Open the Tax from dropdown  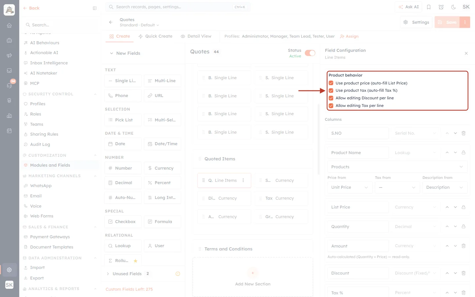pos(397,187)
